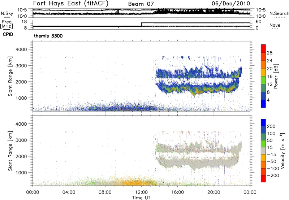
Task: Click the 'Slant Range [km]' label of the velocity panel
Action: 10,151
